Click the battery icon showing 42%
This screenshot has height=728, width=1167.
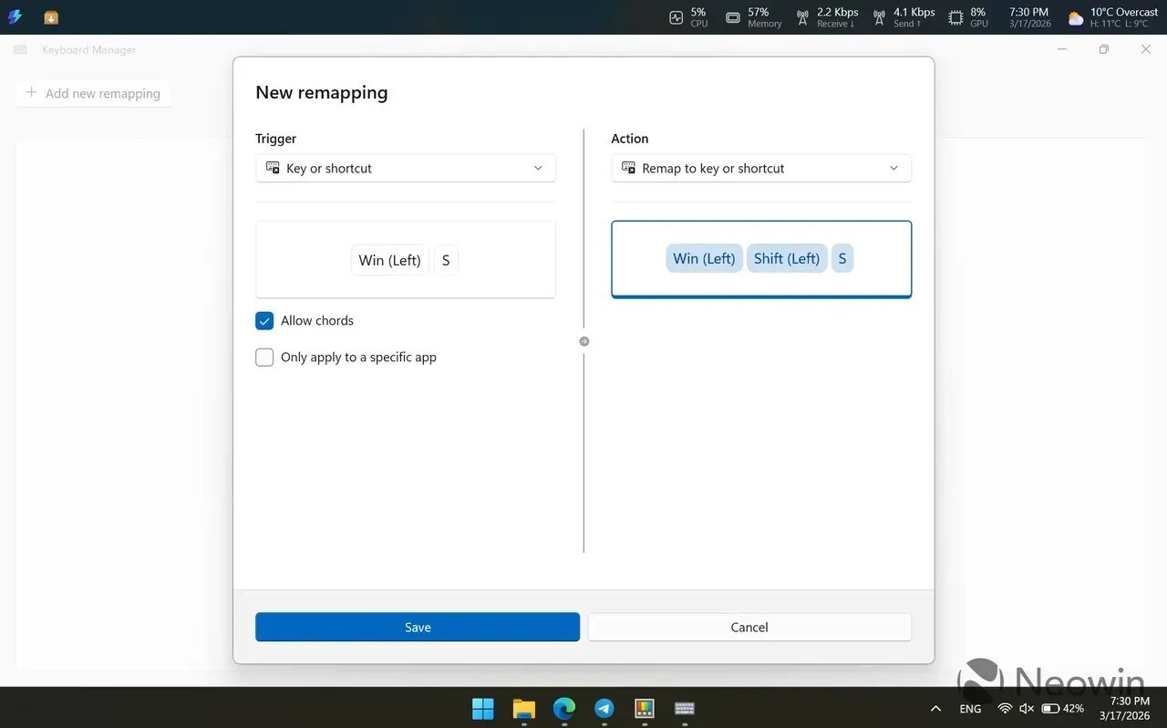point(1050,709)
